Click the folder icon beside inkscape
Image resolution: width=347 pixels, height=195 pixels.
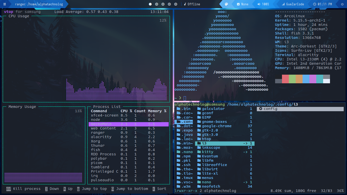coord(199,148)
